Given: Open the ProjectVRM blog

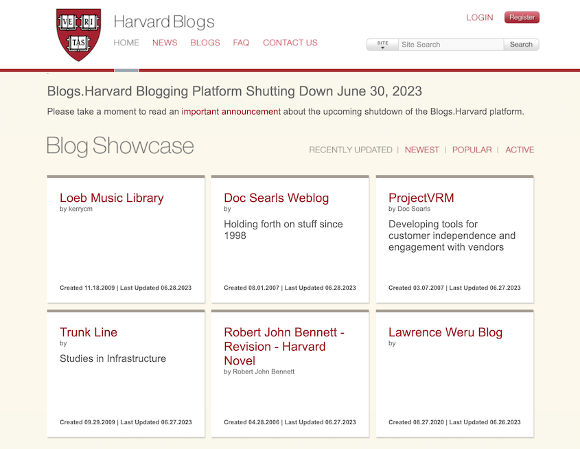Looking at the screenshot, I should [419, 198].
